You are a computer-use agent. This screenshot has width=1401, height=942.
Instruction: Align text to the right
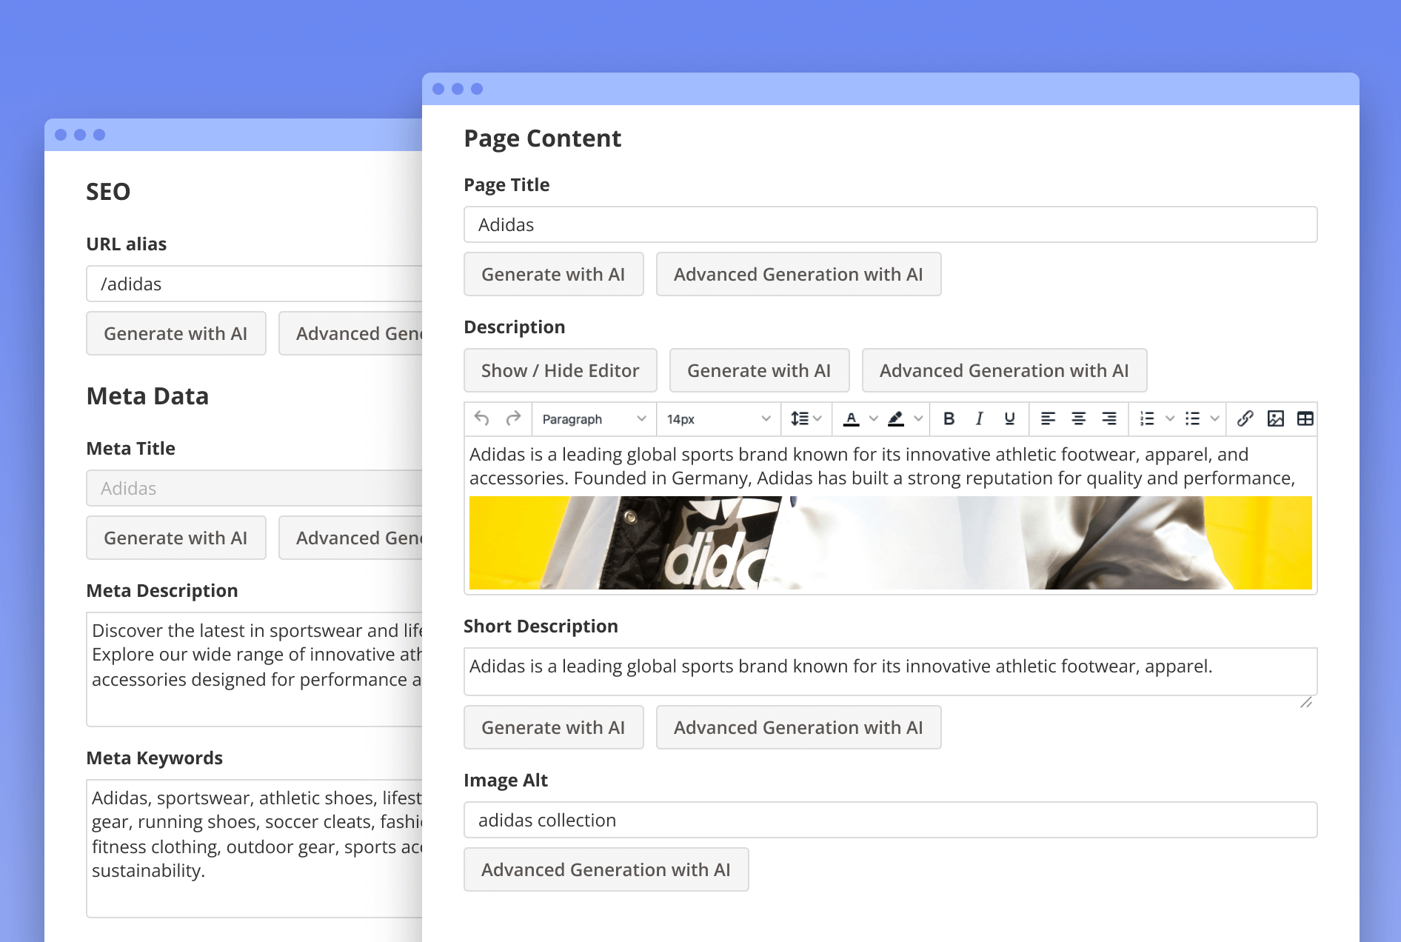pos(1109,419)
